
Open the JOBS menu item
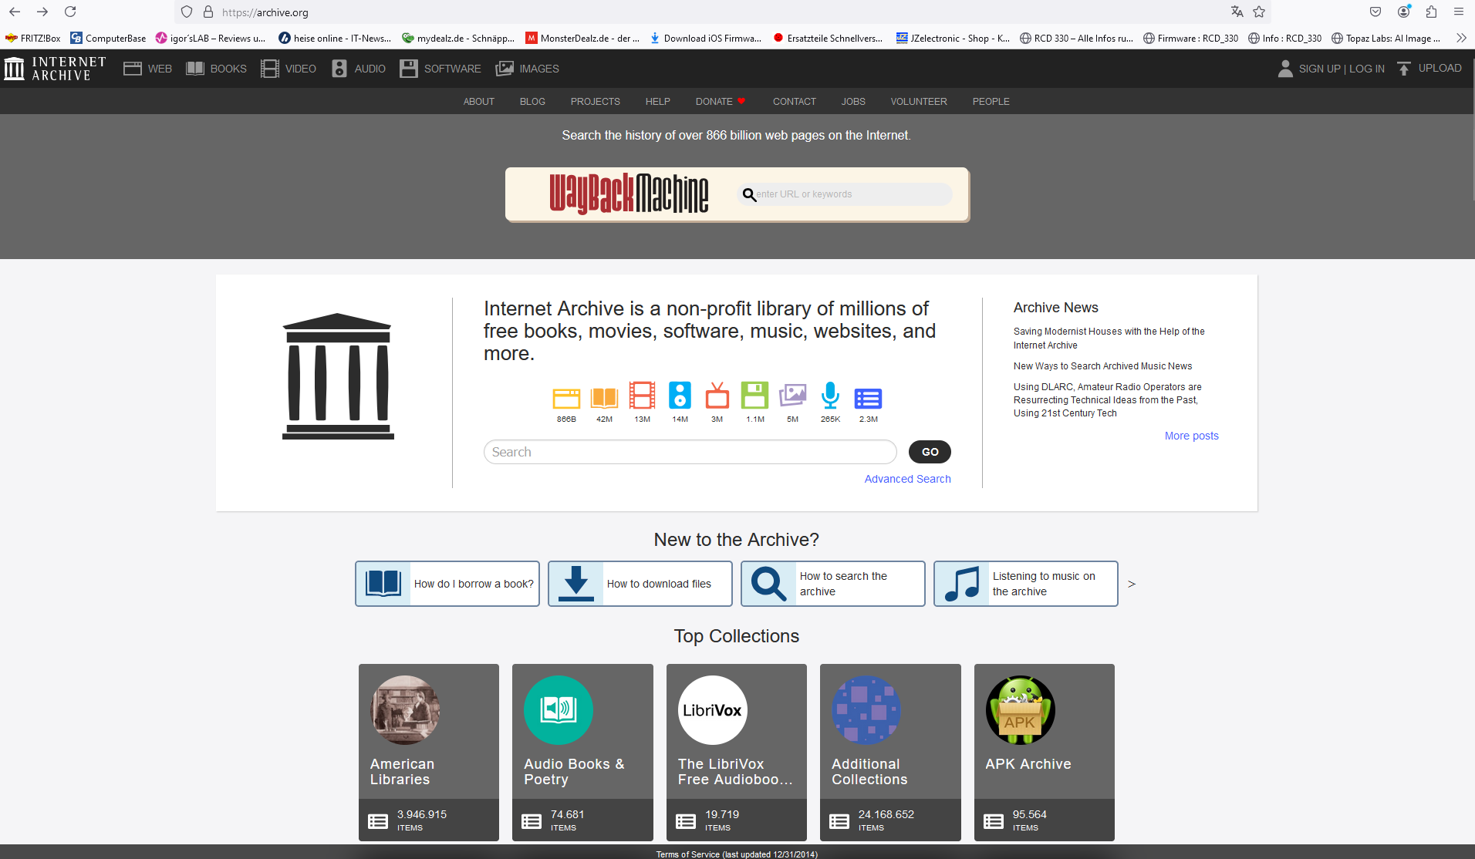[853, 101]
